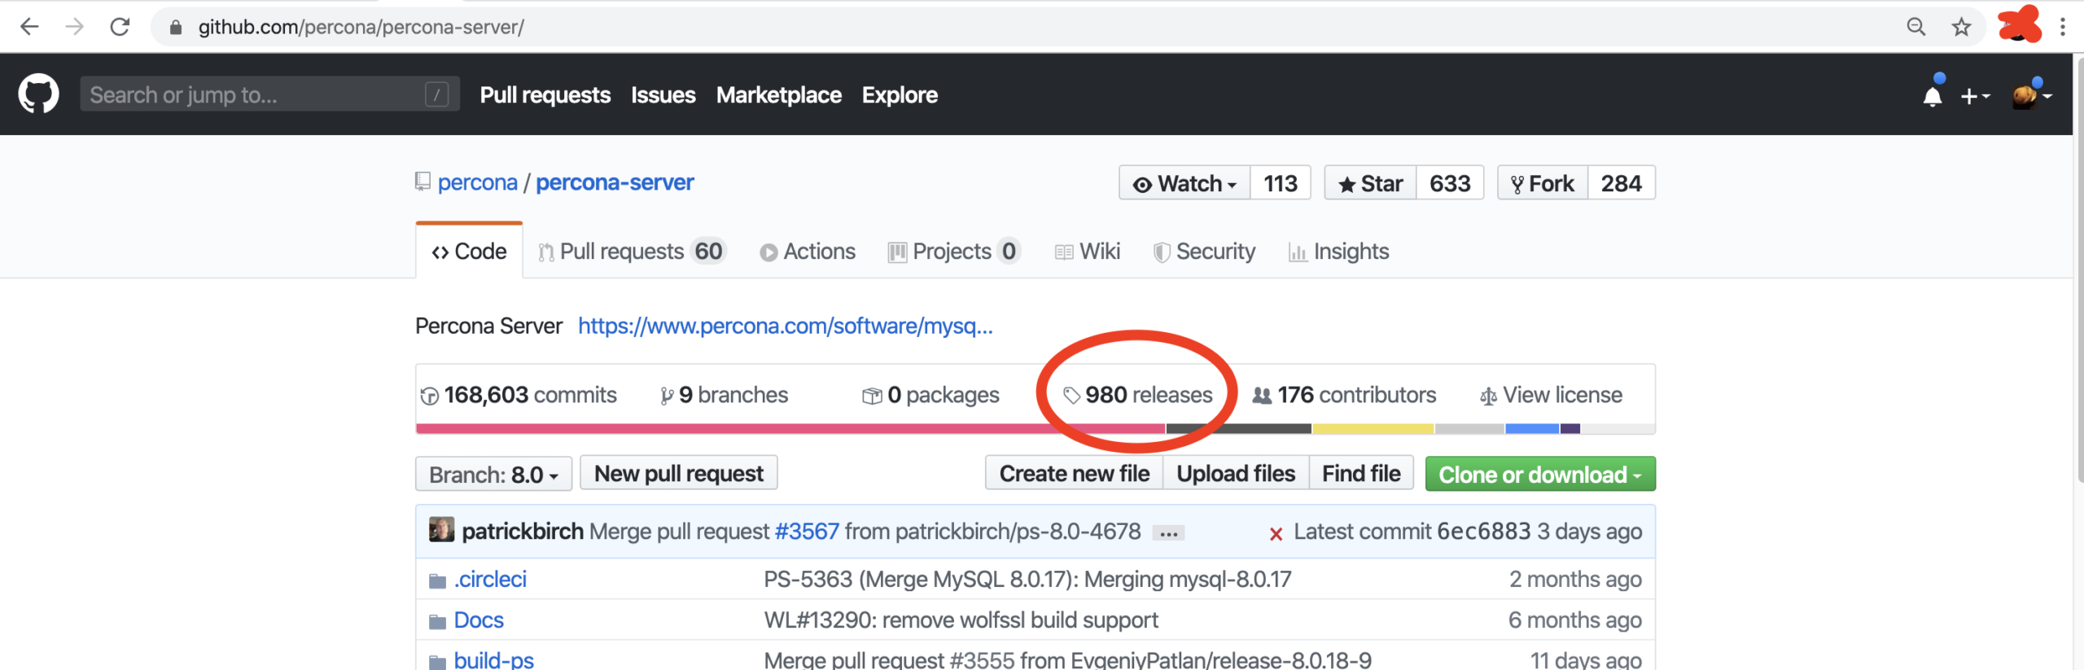Open the plus create-new dropdown

(1975, 96)
